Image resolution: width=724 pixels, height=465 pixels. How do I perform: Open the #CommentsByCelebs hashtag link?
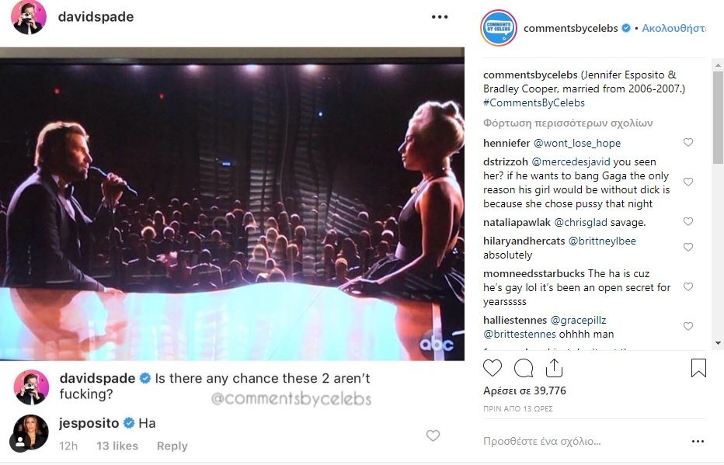coord(534,102)
